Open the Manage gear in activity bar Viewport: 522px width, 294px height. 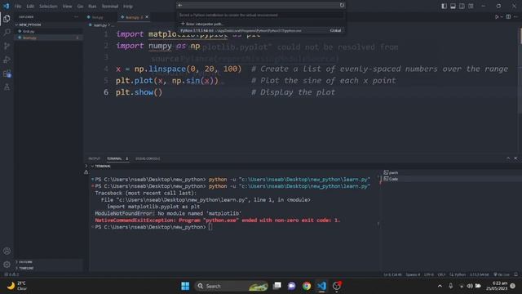(7, 265)
